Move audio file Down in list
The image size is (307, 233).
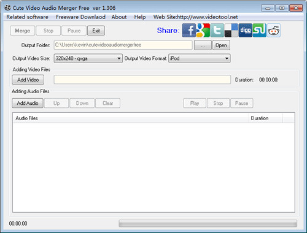click(x=82, y=103)
